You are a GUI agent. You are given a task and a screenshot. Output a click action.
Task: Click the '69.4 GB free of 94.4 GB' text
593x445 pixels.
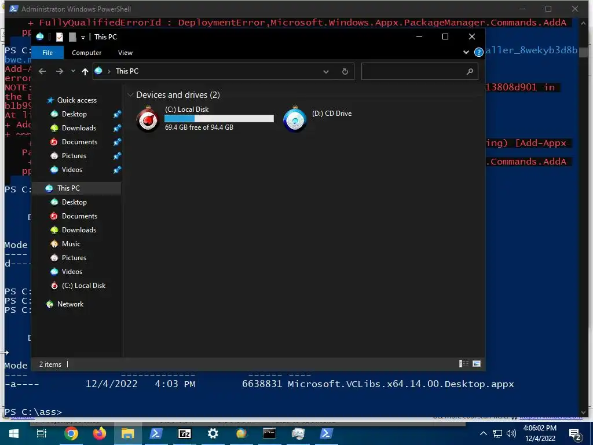pyautogui.click(x=199, y=127)
